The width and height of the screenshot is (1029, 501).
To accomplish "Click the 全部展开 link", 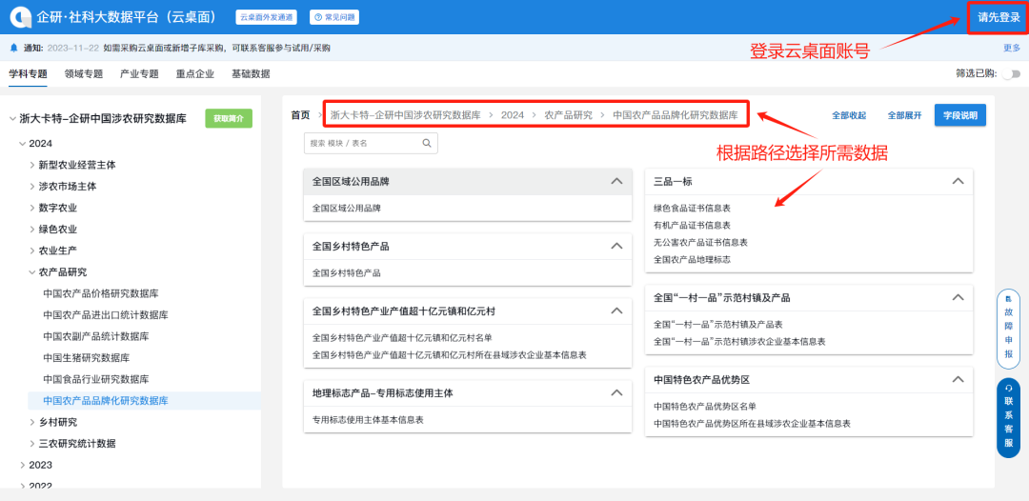I will pos(905,115).
